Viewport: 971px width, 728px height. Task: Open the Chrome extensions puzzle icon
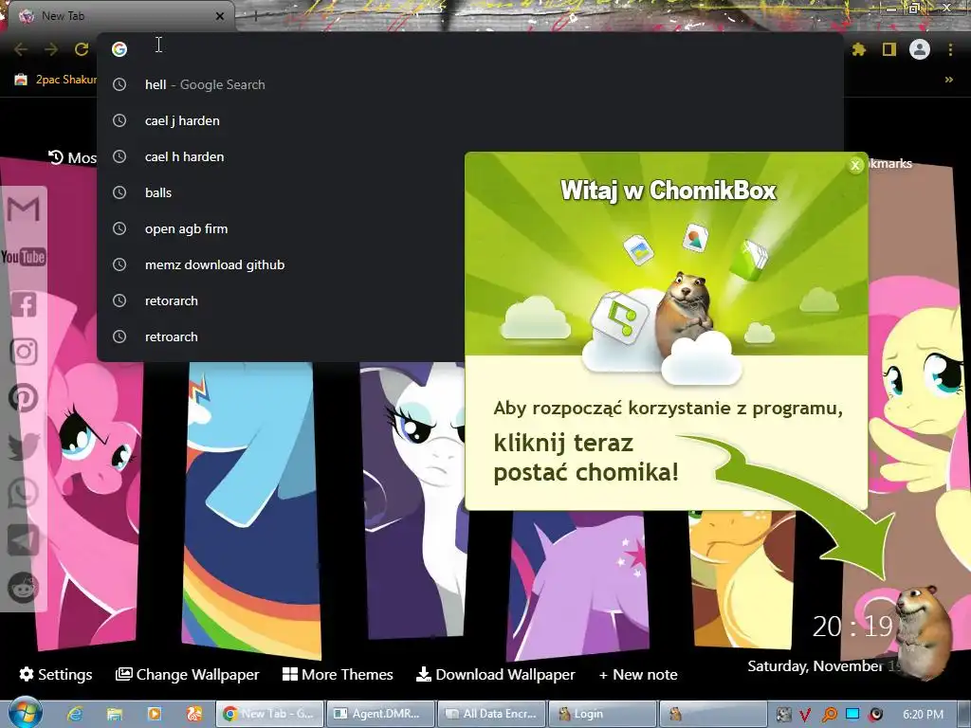[859, 49]
